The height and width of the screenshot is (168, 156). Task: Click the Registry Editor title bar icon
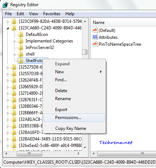(x=5, y=5)
